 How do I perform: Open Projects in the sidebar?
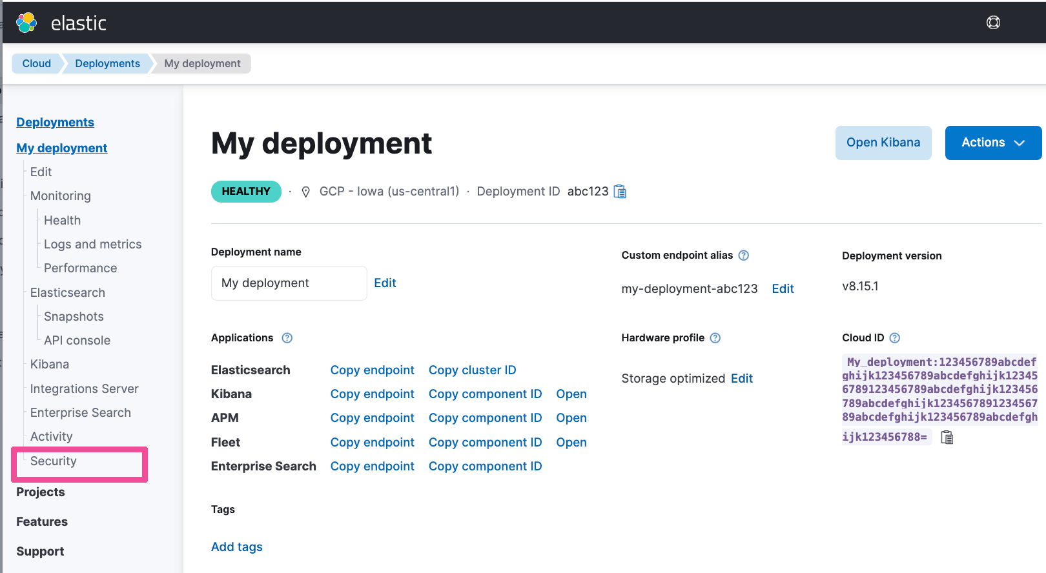pos(40,492)
